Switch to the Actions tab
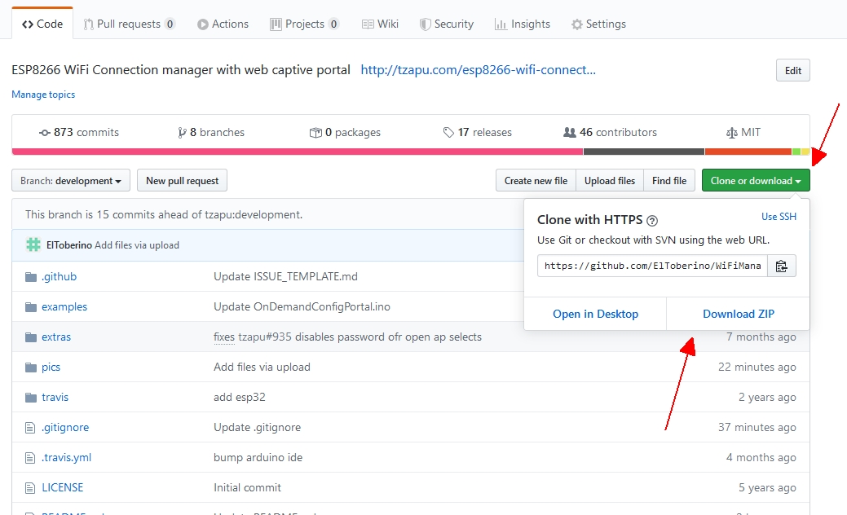This screenshot has height=515, width=847. [x=223, y=24]
